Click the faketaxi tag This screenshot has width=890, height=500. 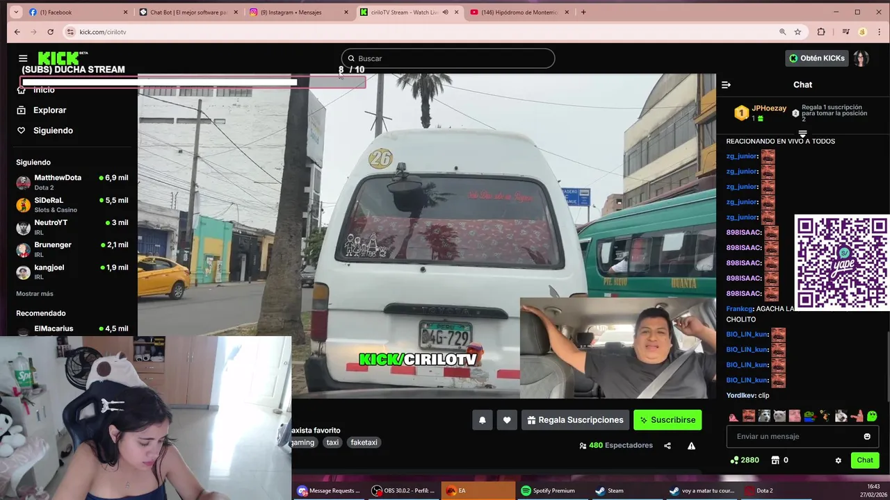[x=364, y=442]
